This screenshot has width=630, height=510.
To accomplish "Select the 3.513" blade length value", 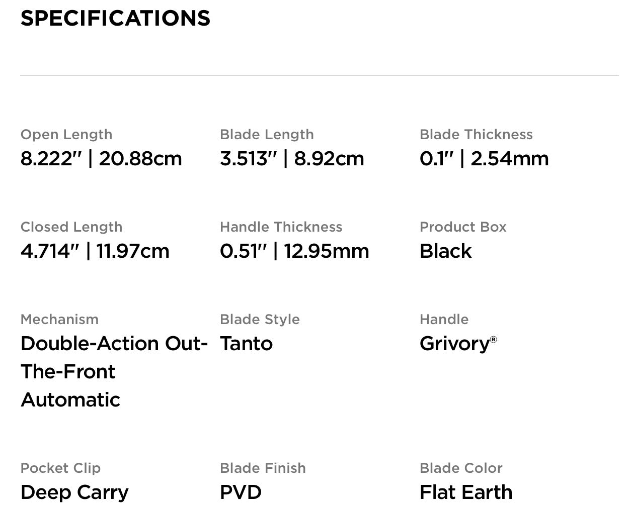I will coord(248,159).
